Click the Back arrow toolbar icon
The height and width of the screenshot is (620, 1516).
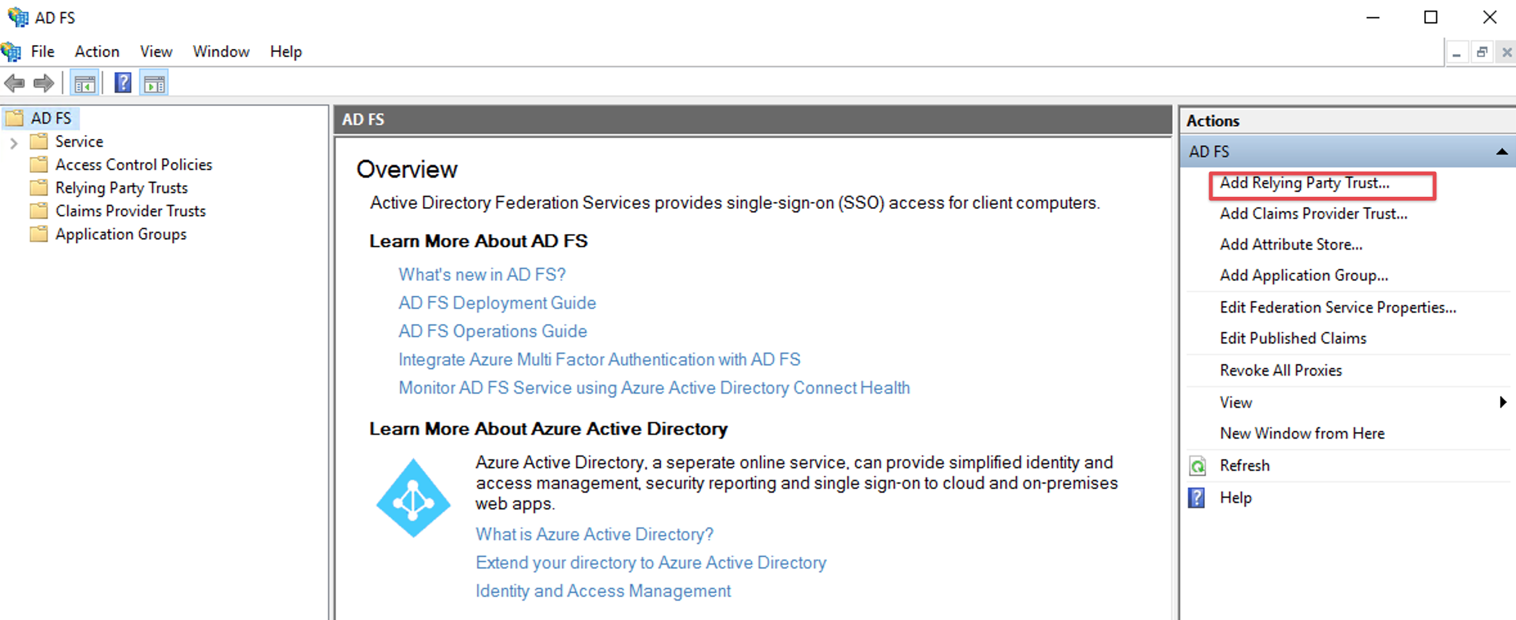click(x=14, y=83)
